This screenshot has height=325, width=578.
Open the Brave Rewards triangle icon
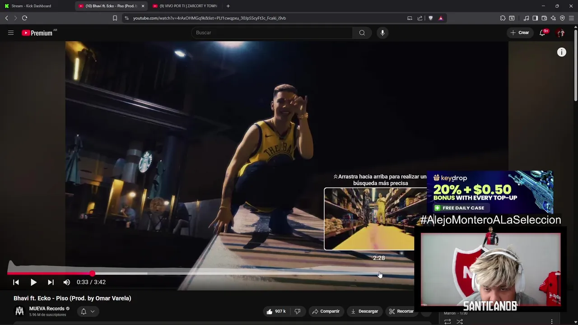pyautogui.click(x=441, y=18)
